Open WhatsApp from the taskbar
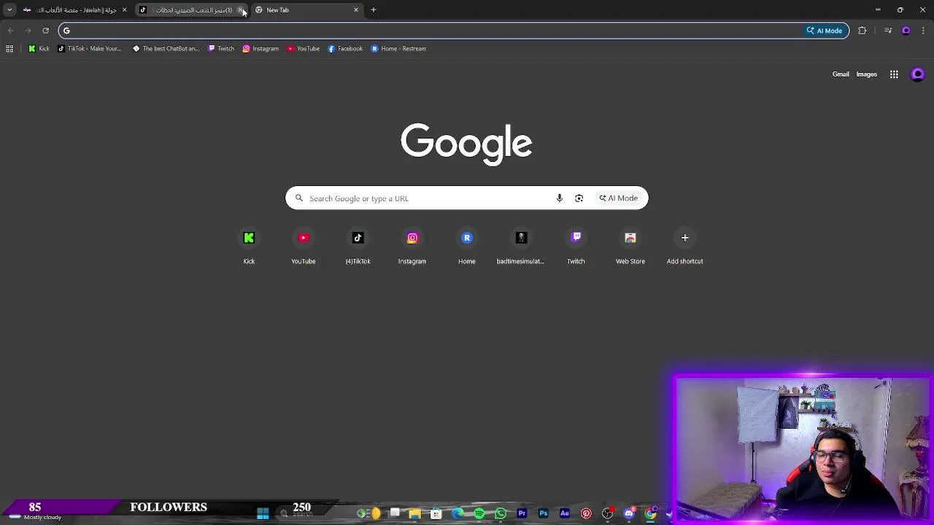The height and width of the screenshot is (525, 934). 501,514
